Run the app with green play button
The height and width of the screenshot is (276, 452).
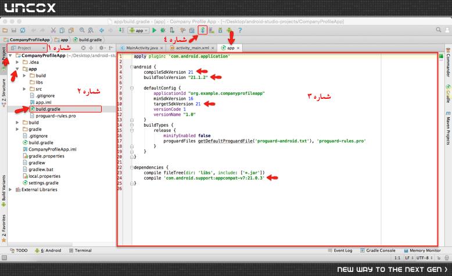[x=154, y=30]
